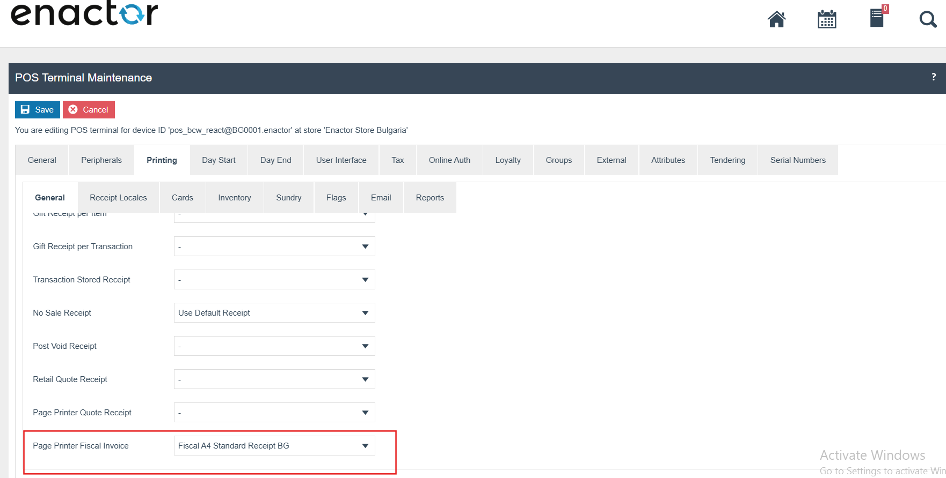Switch to the Tendering tab
The image size is (946, 478).
coord(727,160)
